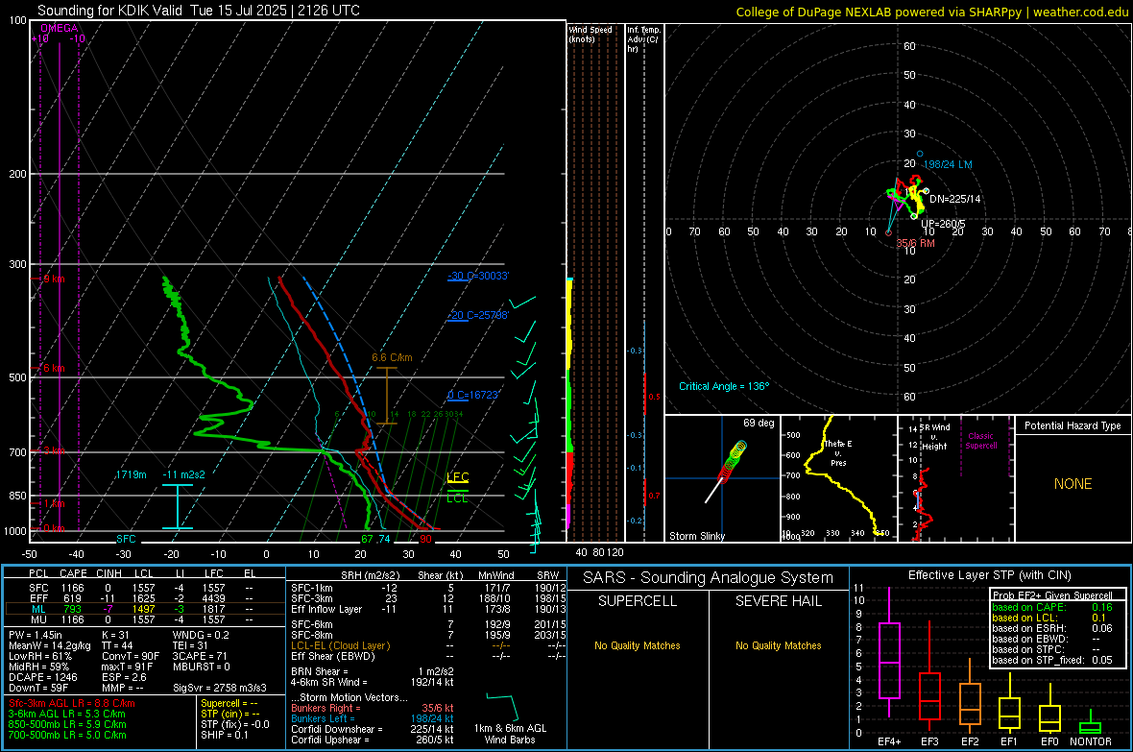
Task: Click the Wind Speed (knots) panel header
Action: (591, 35)
